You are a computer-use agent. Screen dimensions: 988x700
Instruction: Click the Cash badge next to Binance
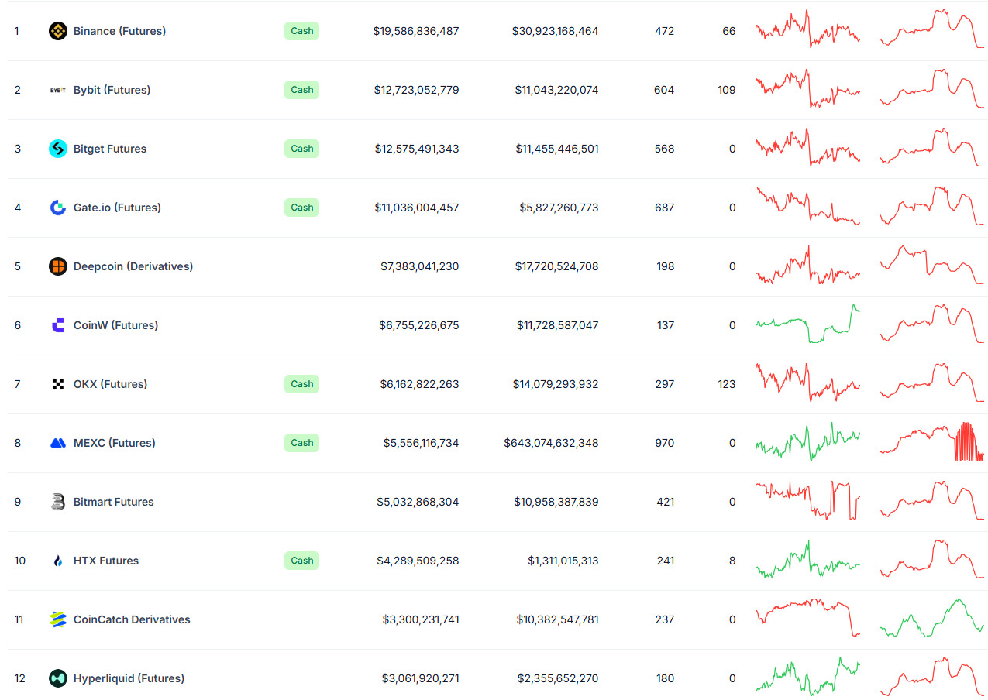click(x=301, y=31)
